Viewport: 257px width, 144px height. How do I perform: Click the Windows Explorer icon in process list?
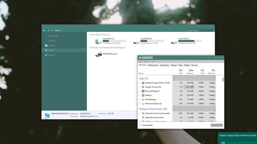[x=143, y=103]
